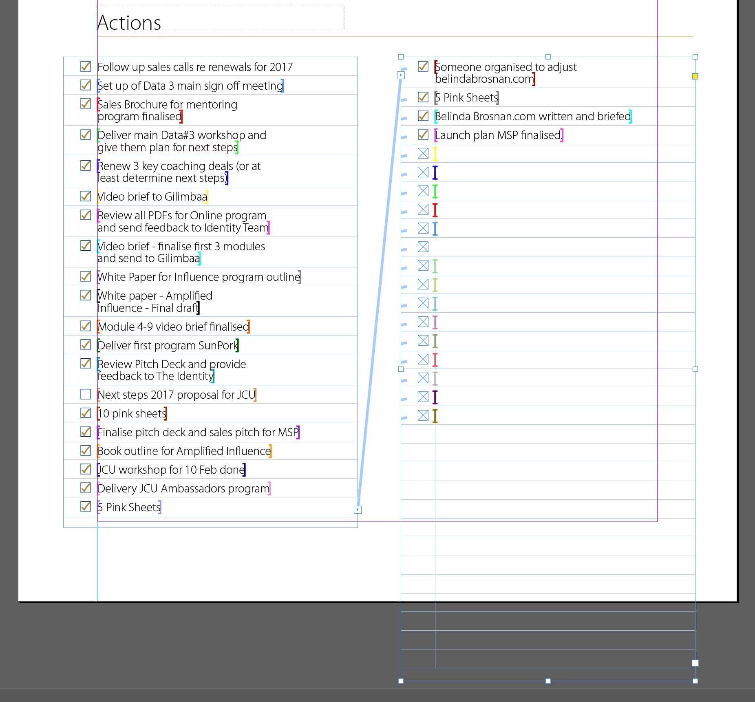Click the checkbox for Set up of Data 3 meeting
This screenshot has height=702, width=755.
point(86,85)
